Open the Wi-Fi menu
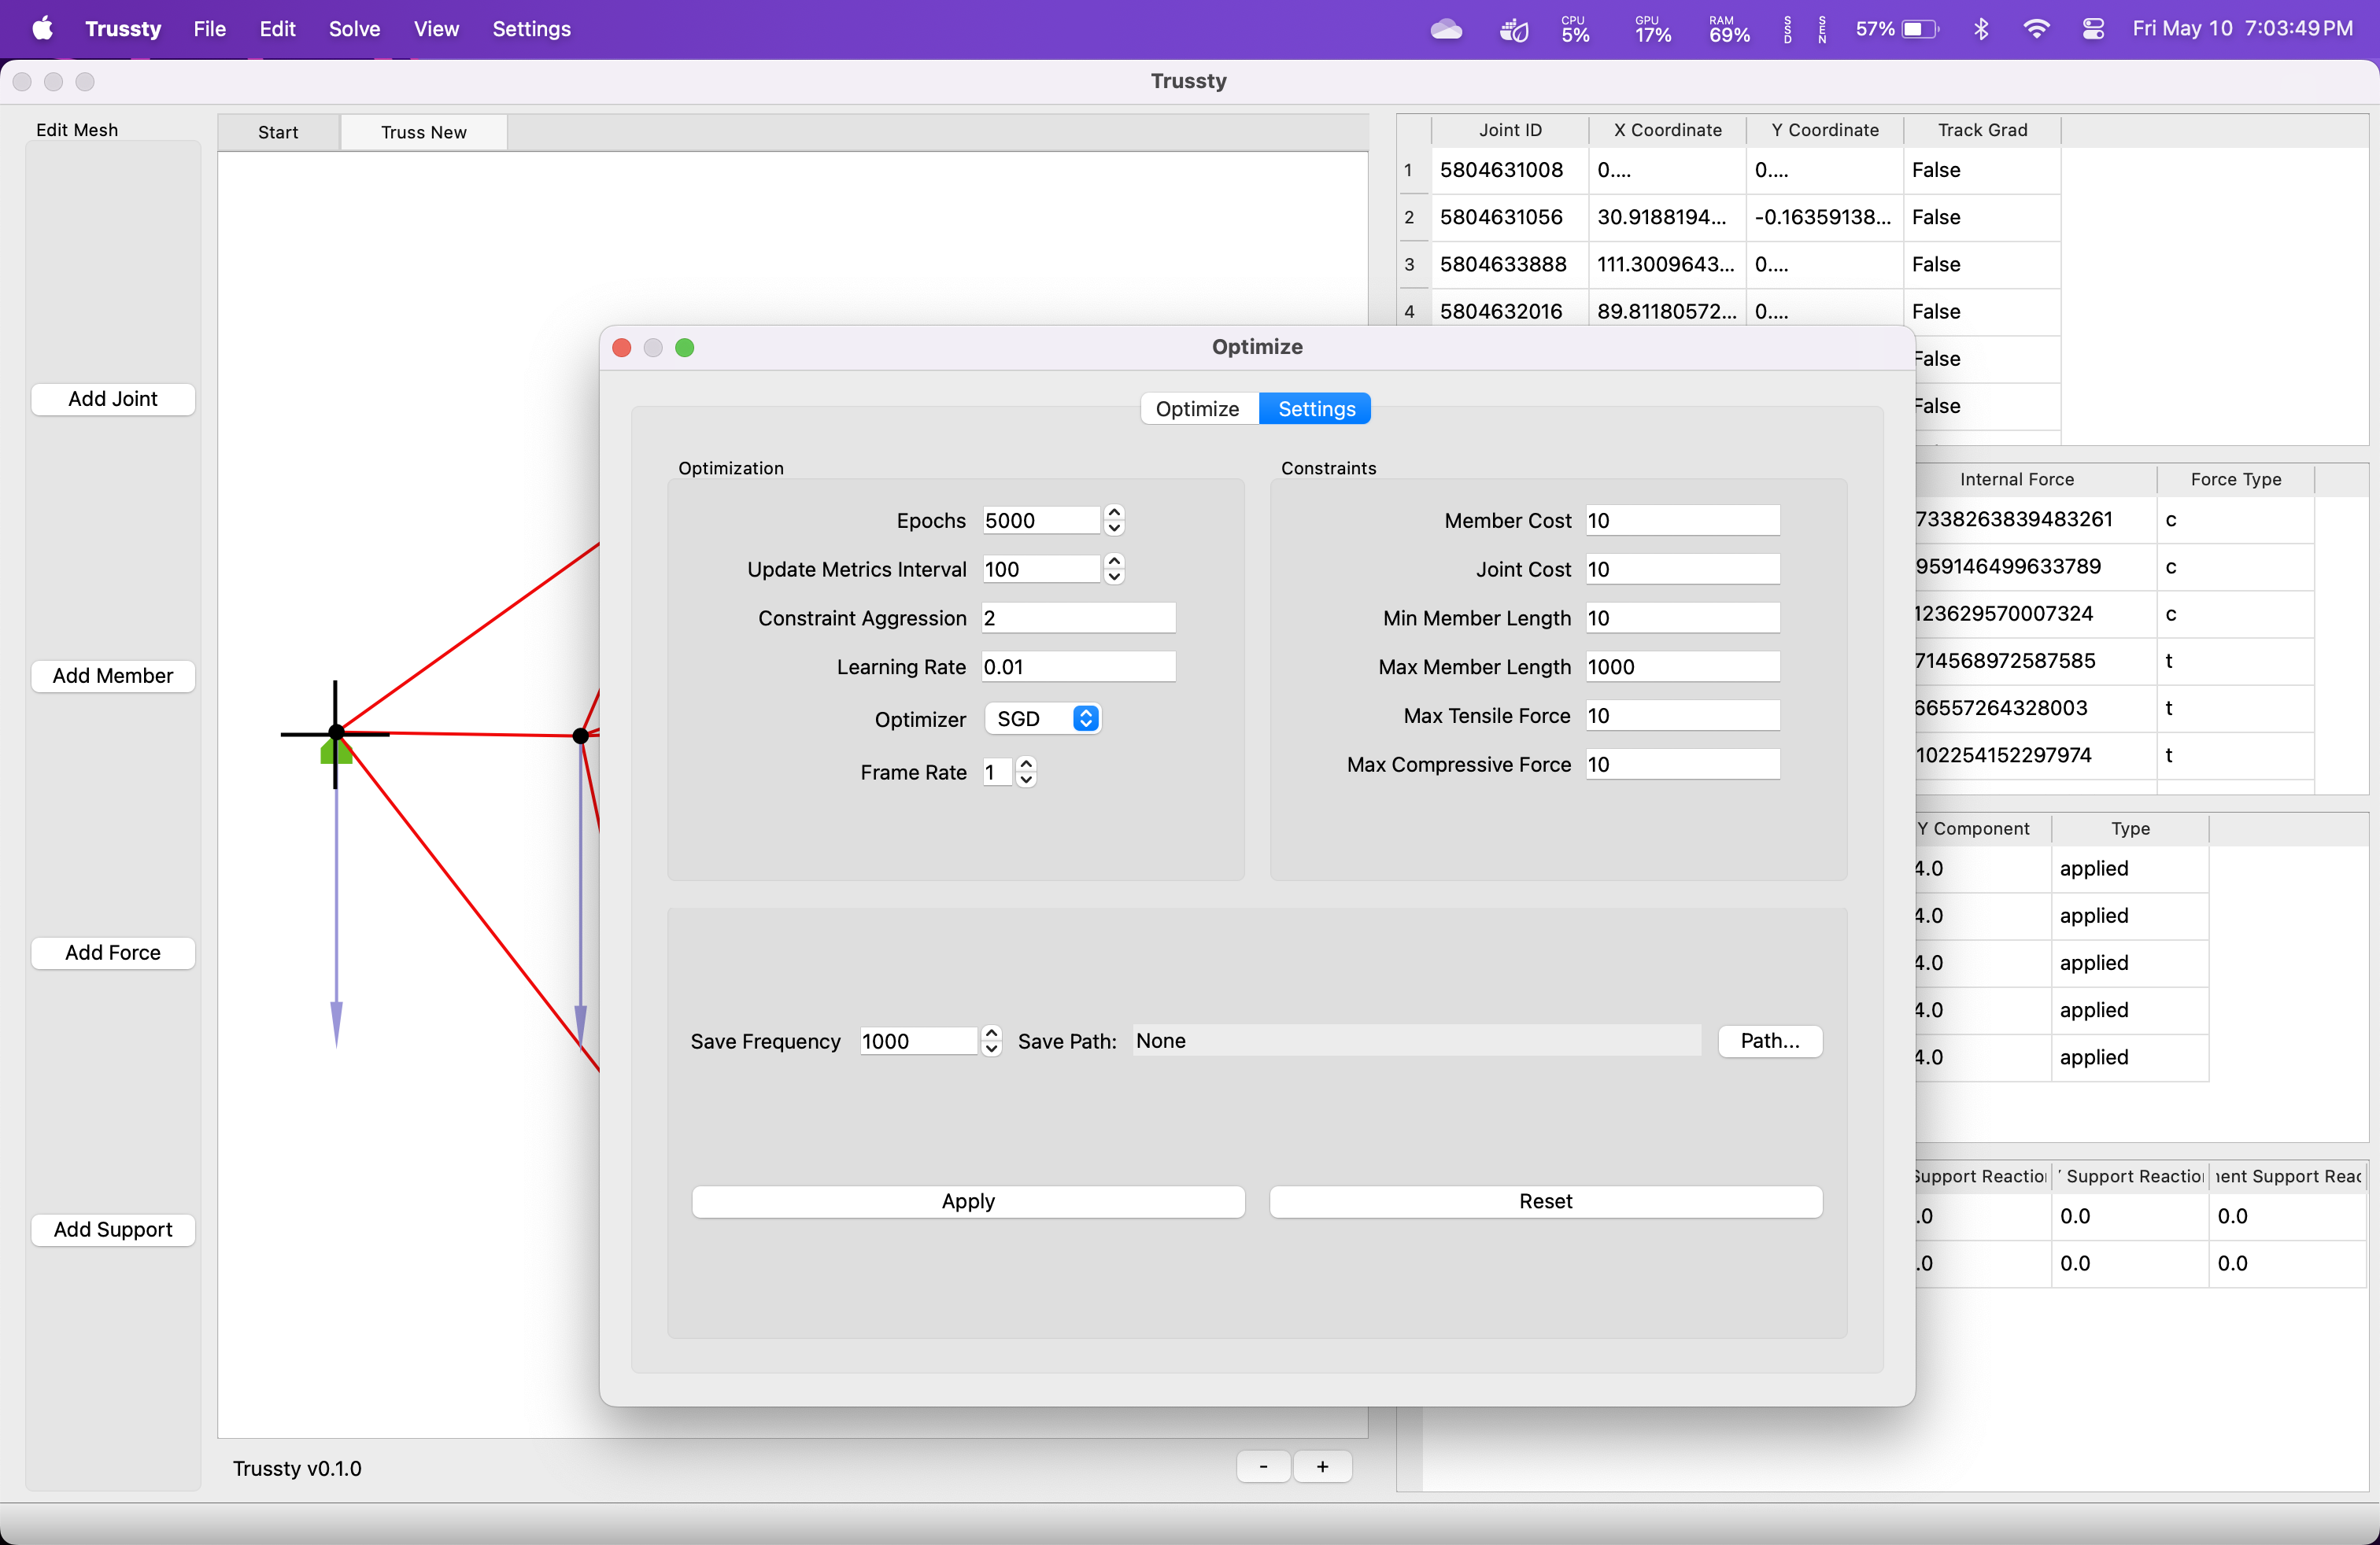The image size is (2380, 1545). click(2035, 29)
